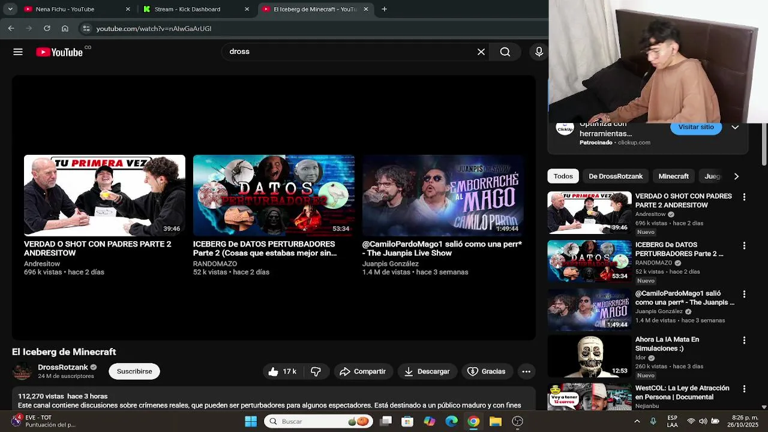Click the taskbar Buscar search box

319,421
